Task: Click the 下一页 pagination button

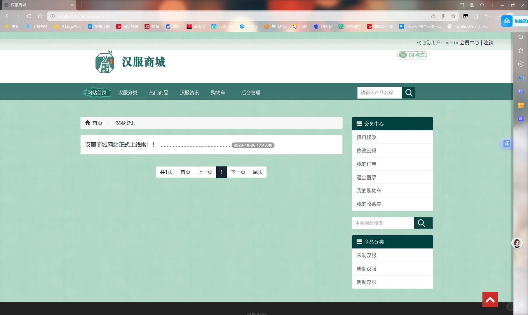Action: click(238, 172)
